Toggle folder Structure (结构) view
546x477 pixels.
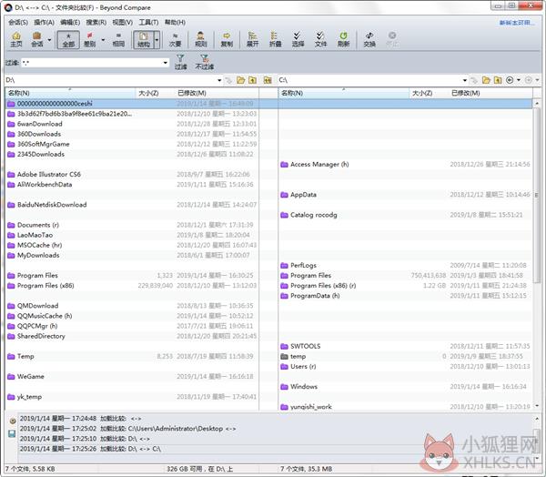[x=144, y=40]
